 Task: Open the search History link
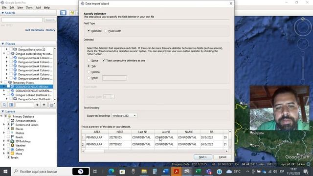tap(50, 30)
